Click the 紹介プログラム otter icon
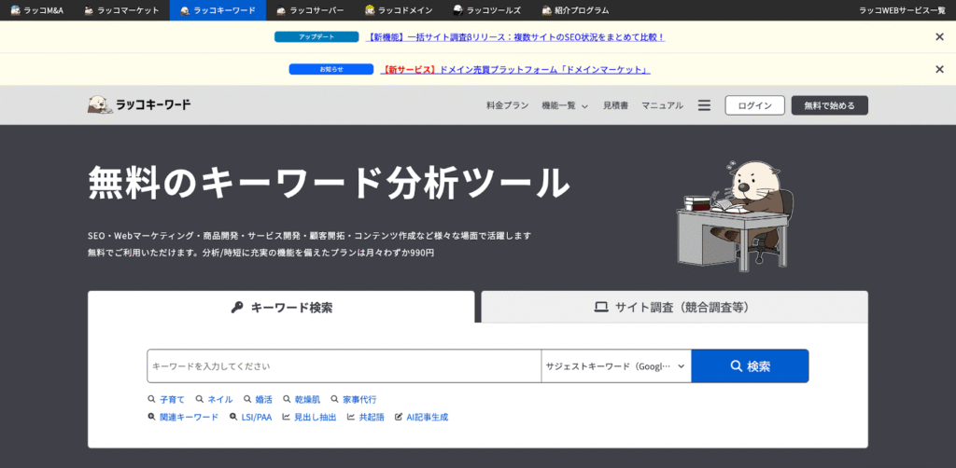Screen dimensions: 956x468 (547, 10)
